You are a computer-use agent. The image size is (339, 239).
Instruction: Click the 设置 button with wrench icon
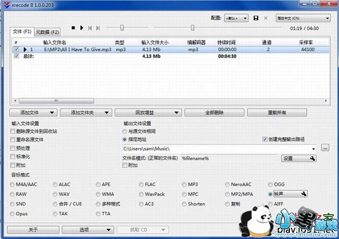[298, 158]
